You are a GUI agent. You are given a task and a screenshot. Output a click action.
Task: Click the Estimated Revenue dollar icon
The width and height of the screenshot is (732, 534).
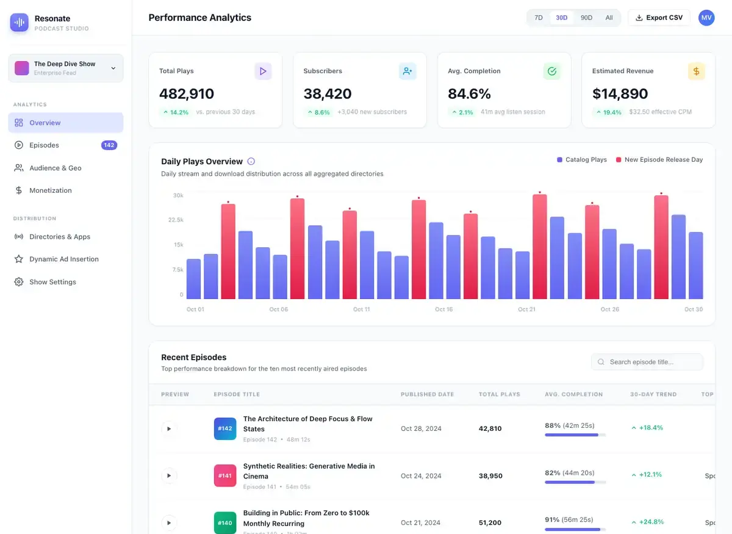[696, 71]
